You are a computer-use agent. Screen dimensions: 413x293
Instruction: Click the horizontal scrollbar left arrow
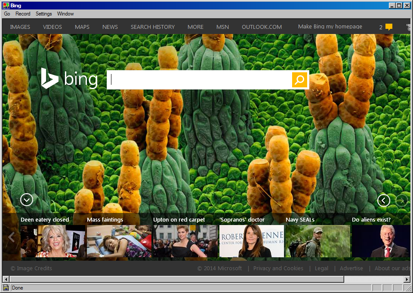6,279
